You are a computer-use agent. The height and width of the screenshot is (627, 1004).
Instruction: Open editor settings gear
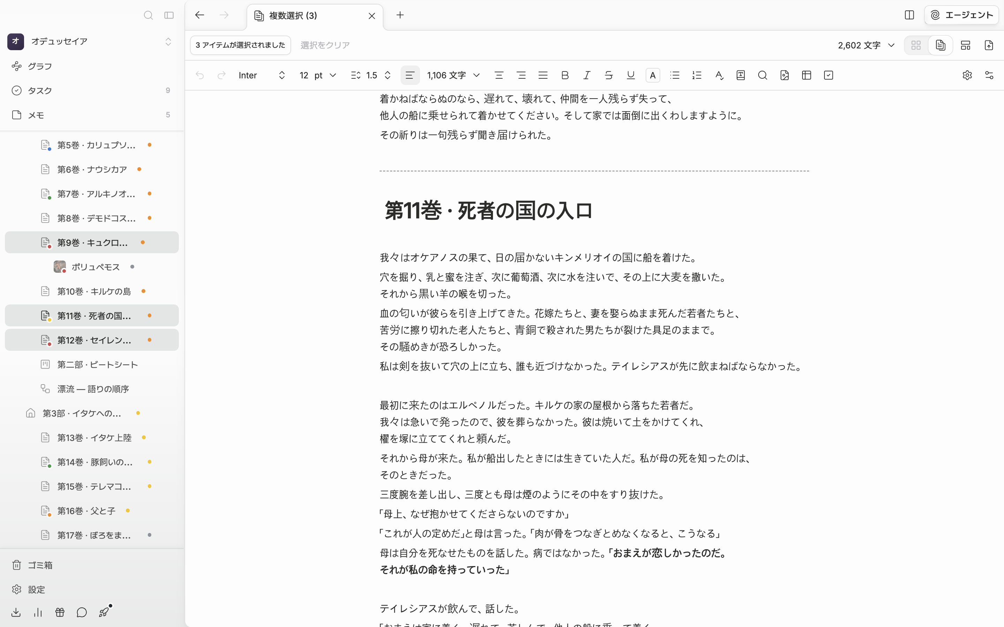tap(967, 75)
